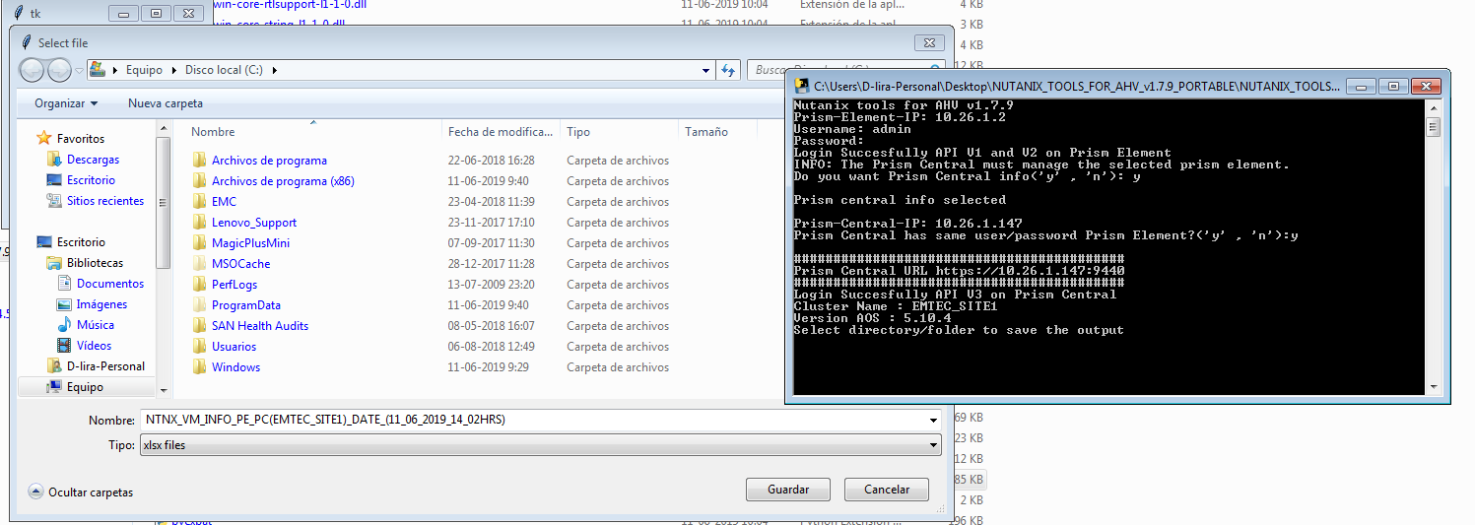Click the navigation pane vertical scrollbar
Viewport: 1475px width, 525px height.
click(164, 261)
